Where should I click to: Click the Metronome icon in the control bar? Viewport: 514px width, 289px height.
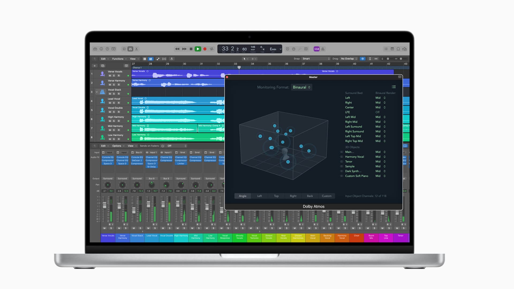[323, 49]
